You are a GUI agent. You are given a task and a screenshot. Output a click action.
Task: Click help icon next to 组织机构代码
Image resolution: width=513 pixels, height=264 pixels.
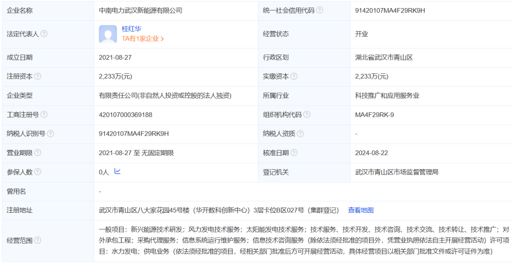click(306, 115)
